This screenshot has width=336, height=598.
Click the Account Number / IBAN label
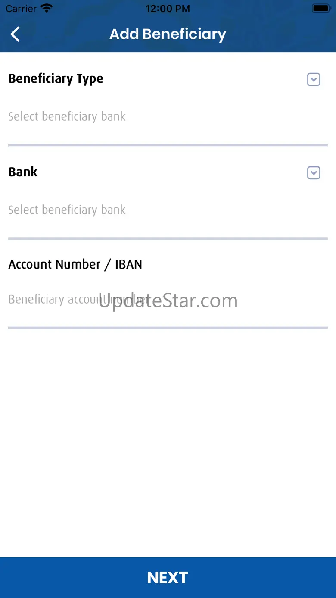click(75, 264)
